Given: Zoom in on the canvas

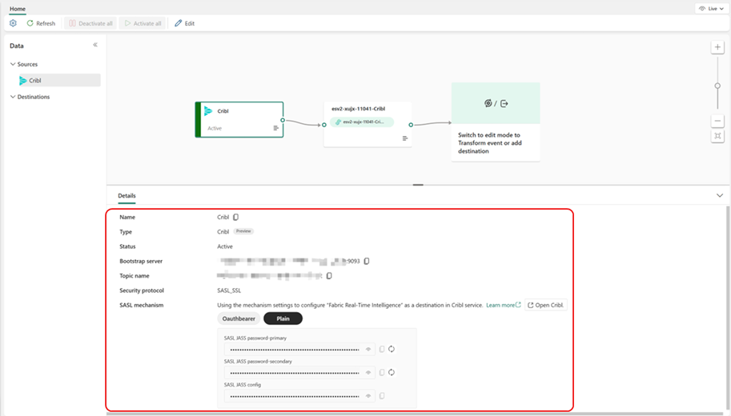Looking at the screenshot, I should (x=717, y=47).
